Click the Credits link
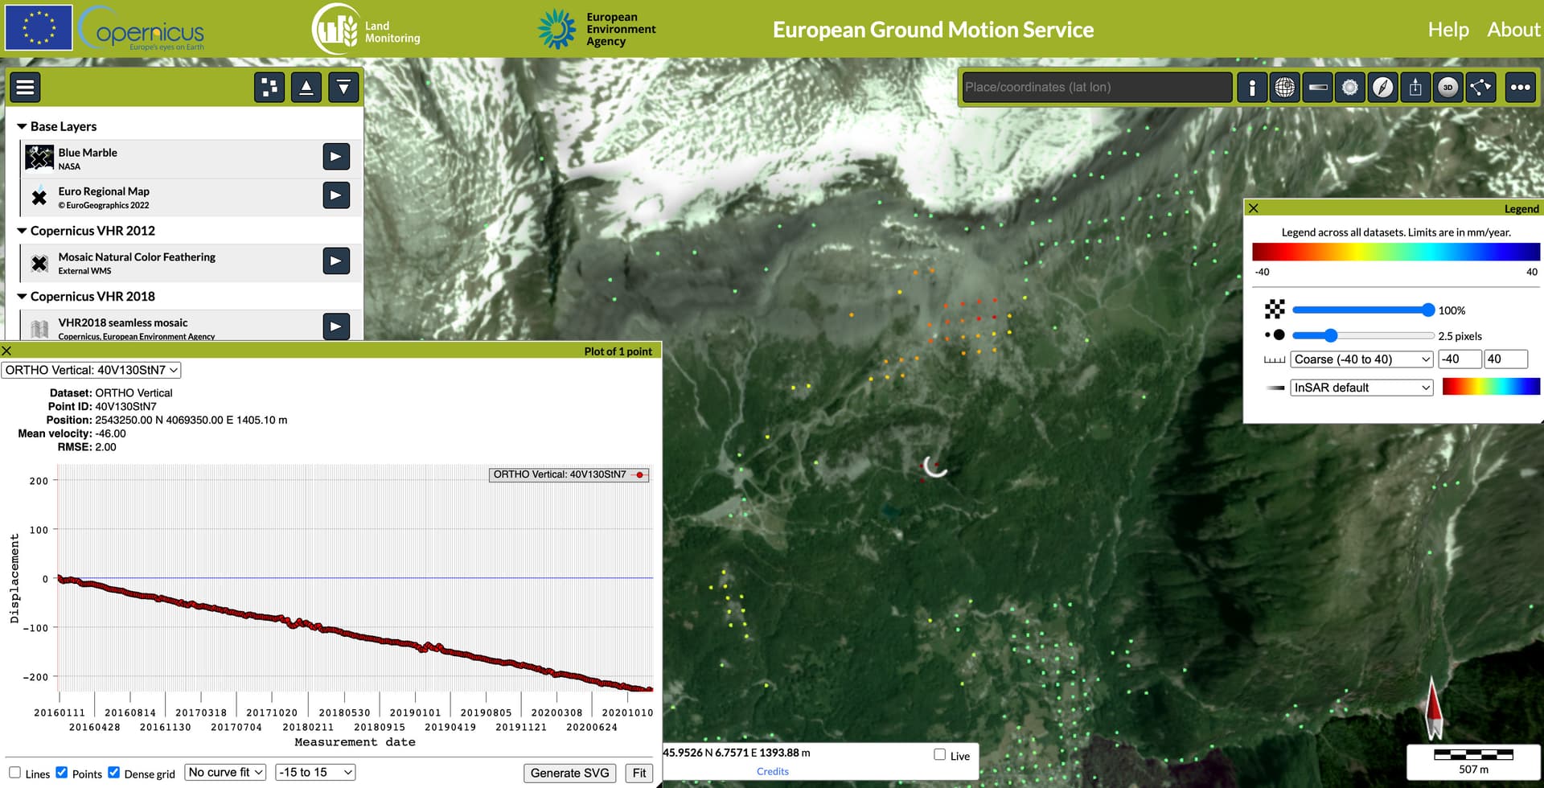Screen dimensions: 1544x788 (x=772, y=771)
